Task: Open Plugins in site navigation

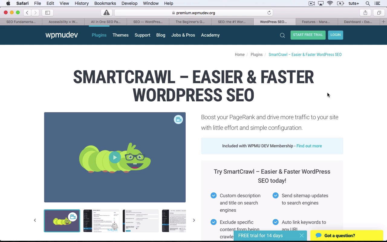Action: pos(99,35)
